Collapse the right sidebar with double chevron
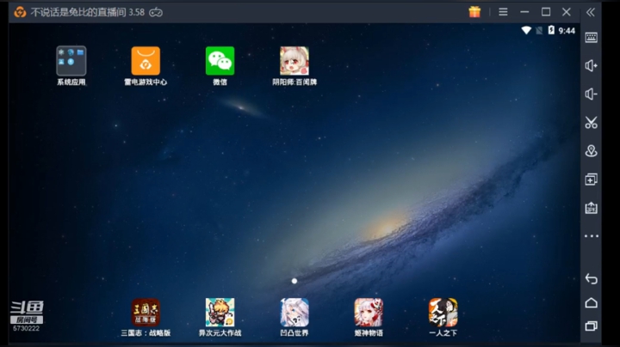This screenshot has height=347, width=620. point(591,12)
